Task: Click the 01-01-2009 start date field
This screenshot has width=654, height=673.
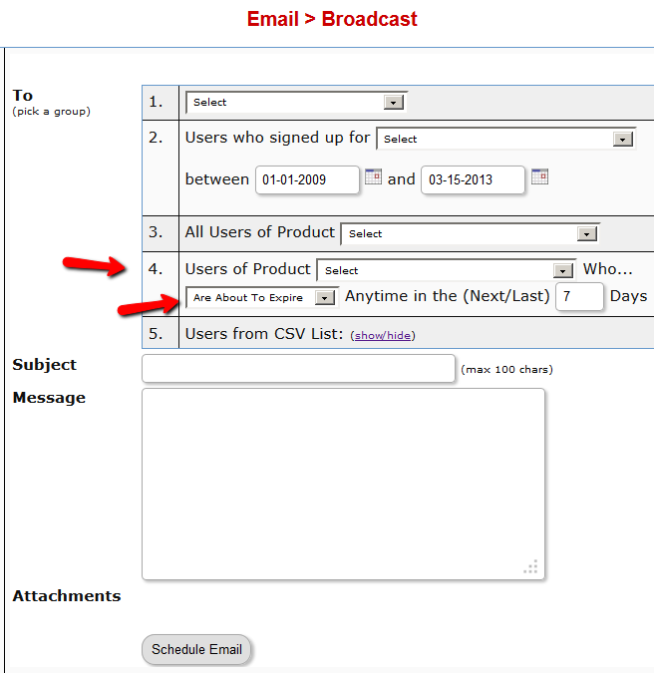Action: tap(308, 180)
